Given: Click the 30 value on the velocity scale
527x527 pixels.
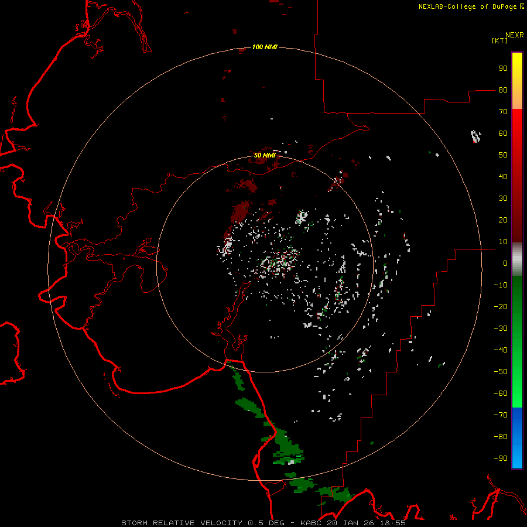Looking at the screenshot, I should [x=503, y=199].
